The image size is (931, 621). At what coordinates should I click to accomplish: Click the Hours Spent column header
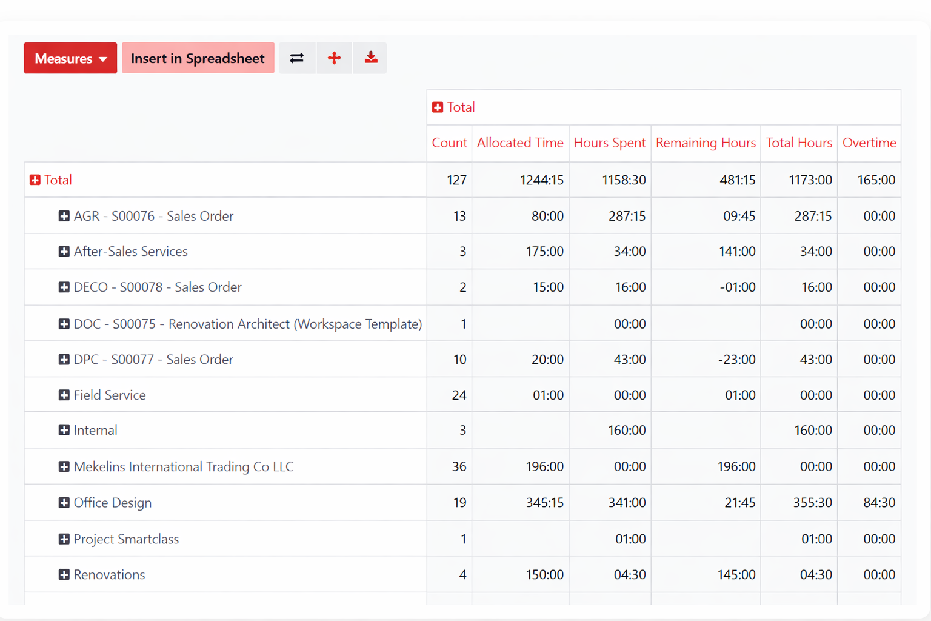click(x=609, y=143)
